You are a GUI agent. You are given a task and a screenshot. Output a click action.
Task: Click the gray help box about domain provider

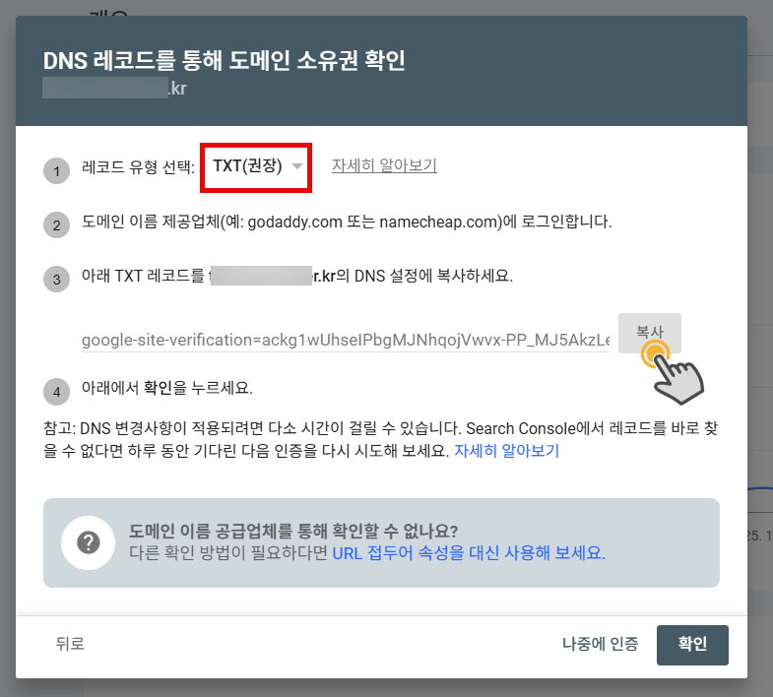[x=381, y=542]
